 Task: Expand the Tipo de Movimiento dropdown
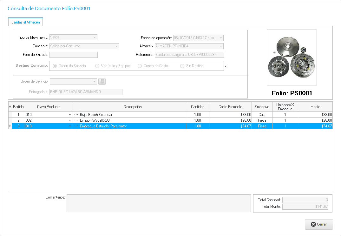[x=95, y=37]
